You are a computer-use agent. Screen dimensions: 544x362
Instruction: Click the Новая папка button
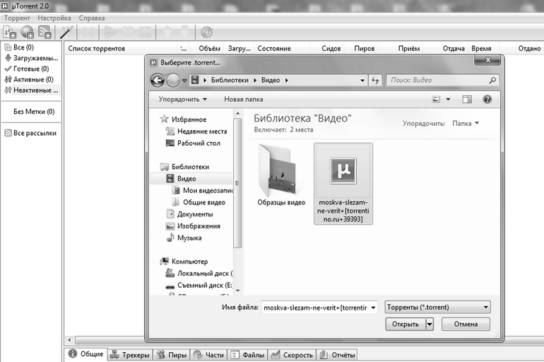[244, 99]
